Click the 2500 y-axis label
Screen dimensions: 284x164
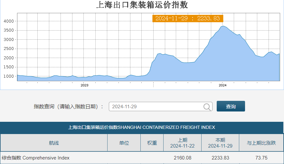[9, 49]
